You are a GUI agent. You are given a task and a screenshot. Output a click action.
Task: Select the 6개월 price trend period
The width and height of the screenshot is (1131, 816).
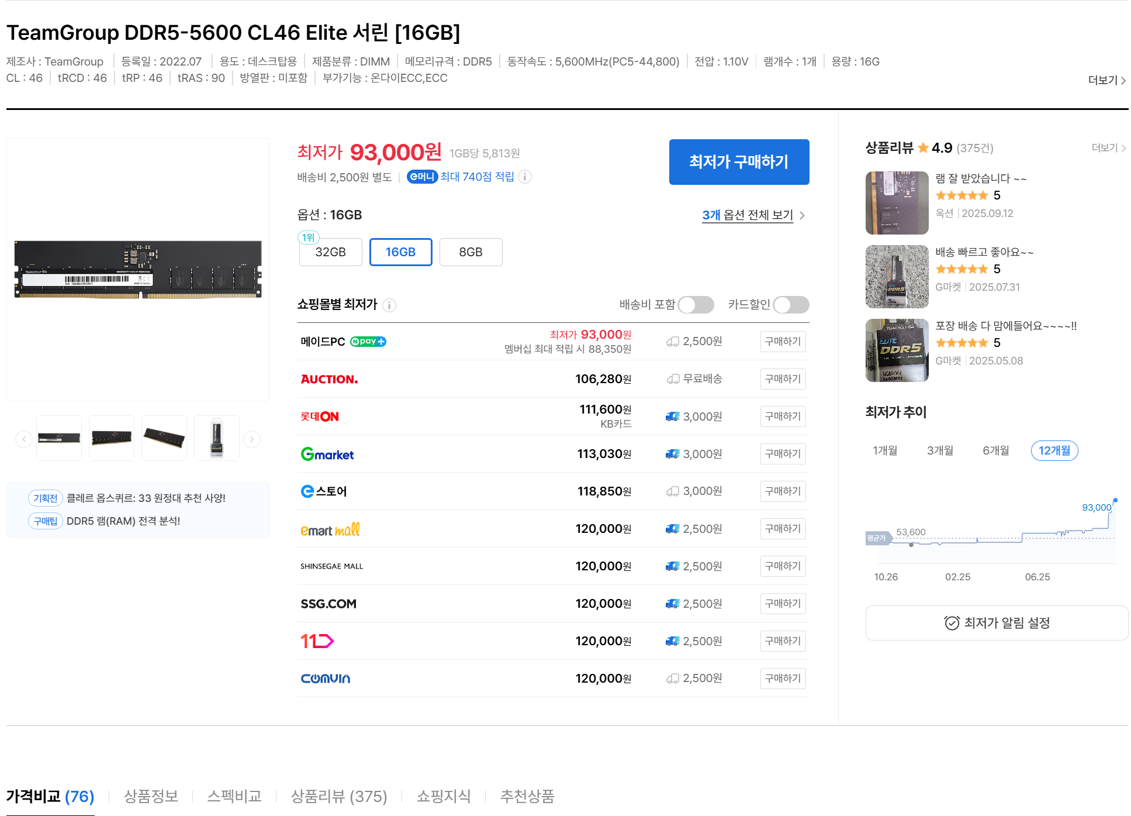click(x=995, y=450)
